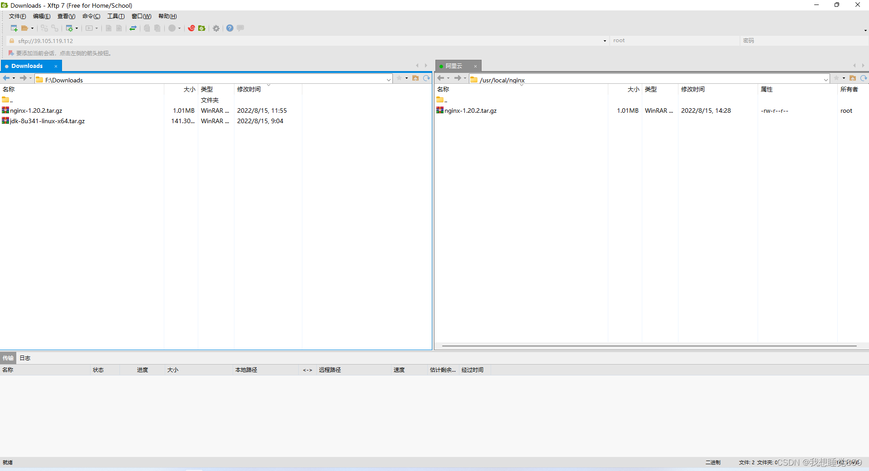Image resolution: width=869 pixels, height=471 pixels.
Task: Click the feedback comment icon in toolbar
Action: (240, 28)
